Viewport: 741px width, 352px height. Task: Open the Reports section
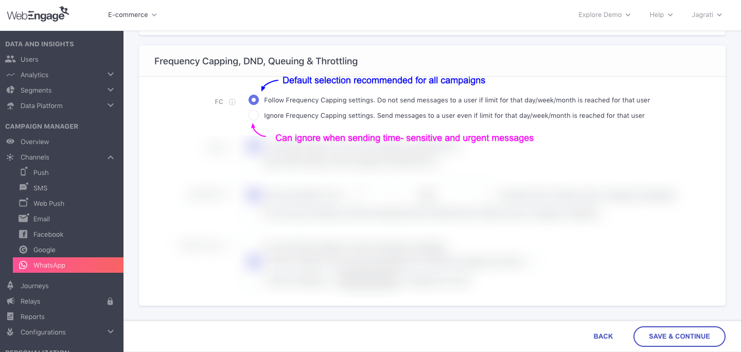click(x=32, y=316)
